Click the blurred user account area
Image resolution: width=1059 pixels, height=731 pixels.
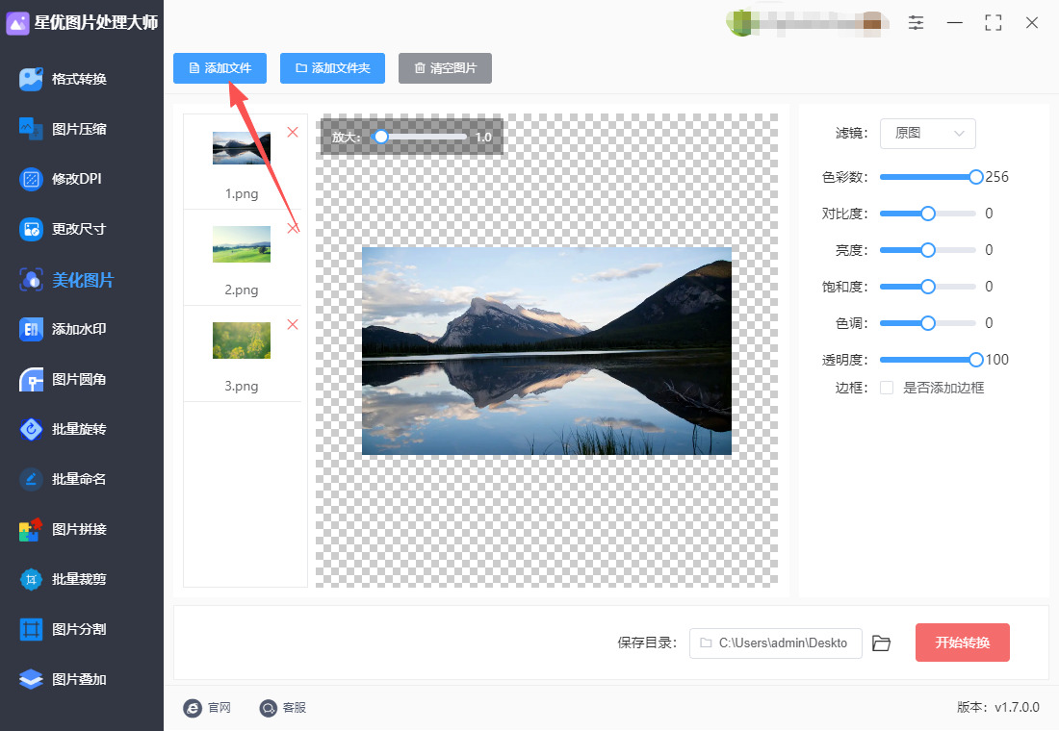click(x=807, y=23)
